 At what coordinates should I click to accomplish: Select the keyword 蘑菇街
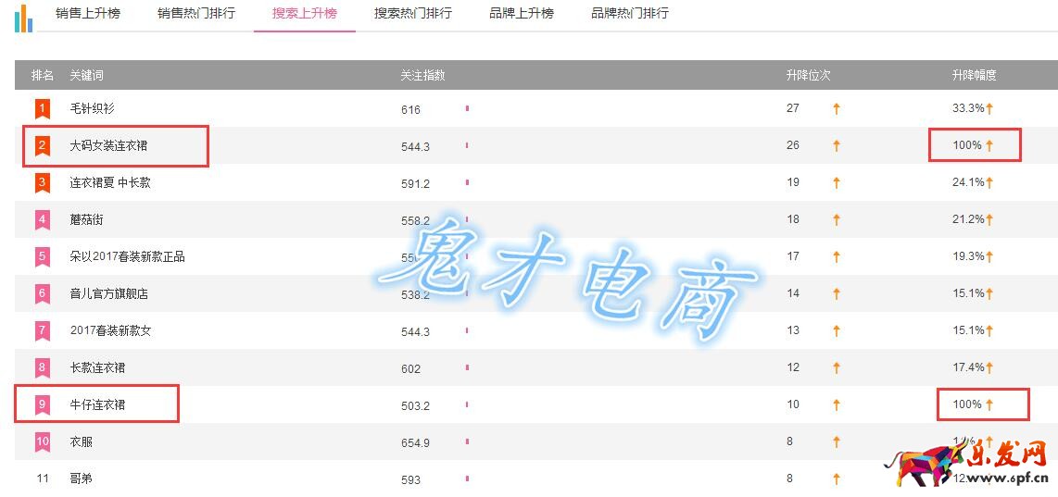click(x=88, y=220)
